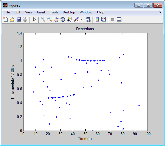Maximize the Figure 3 window
This screenshot has height=146, width=165.
(x=148, y=5)
